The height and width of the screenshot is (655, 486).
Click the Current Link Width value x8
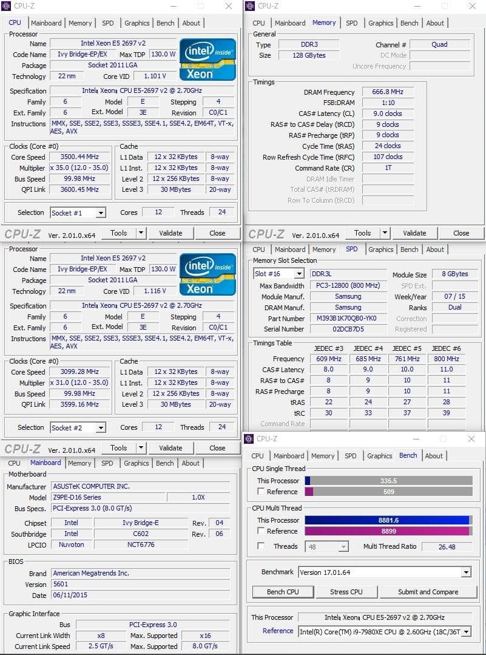tap(101, 636)
